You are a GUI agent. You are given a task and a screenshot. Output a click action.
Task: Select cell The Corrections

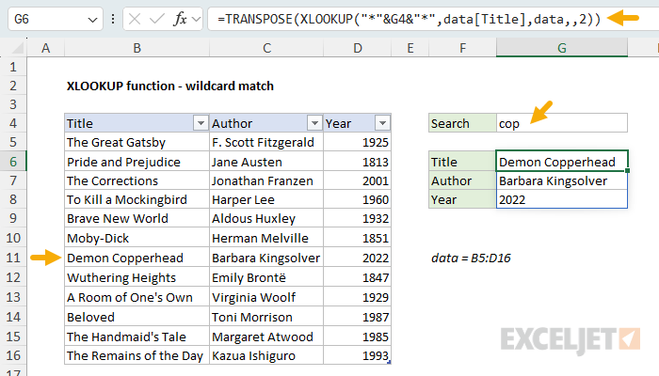pyautogui.click(x=137, y=180)
